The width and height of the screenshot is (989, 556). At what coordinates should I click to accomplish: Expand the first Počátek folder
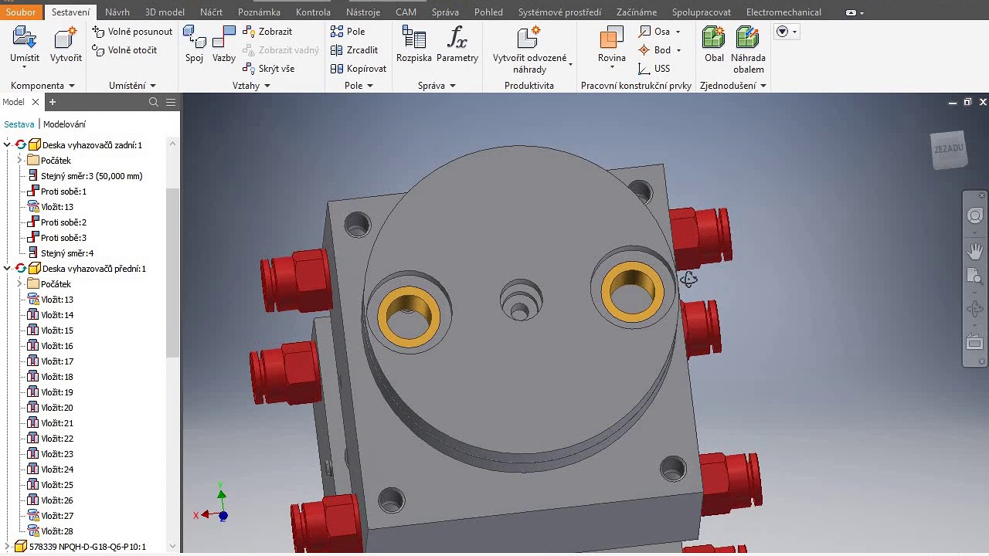click(19, 160)
